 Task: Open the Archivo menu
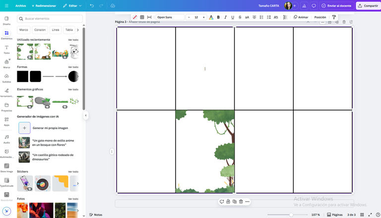pos(21,5)
